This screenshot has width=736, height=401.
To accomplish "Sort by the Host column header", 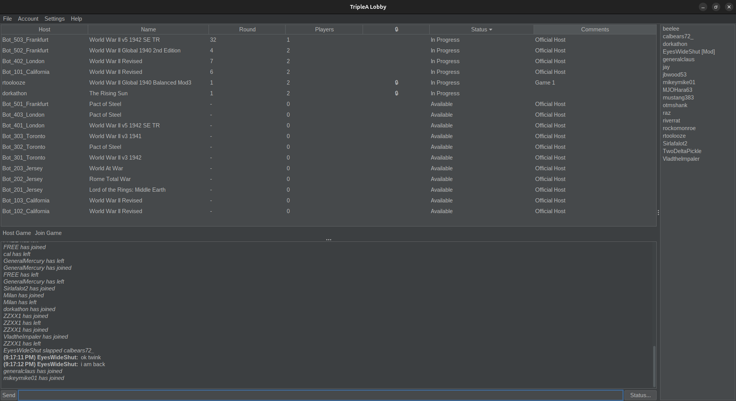I will coord(44,29).
